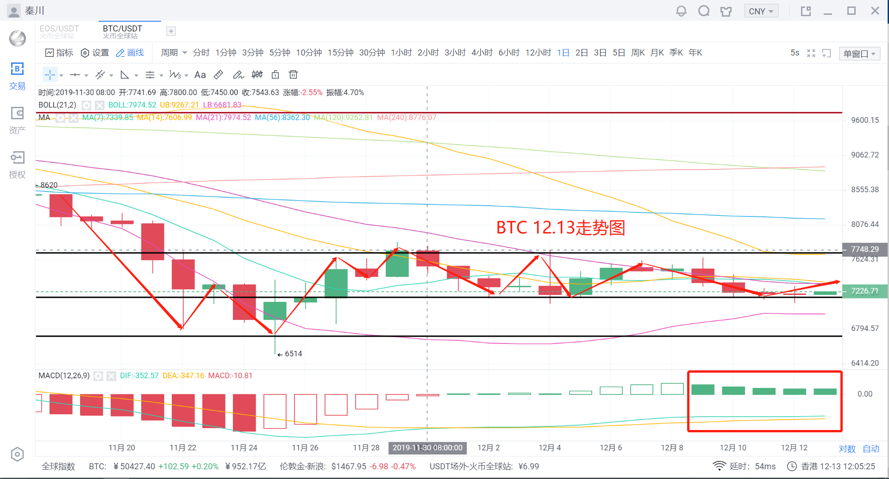
Task: Remove the MA indicator
Action: (x=73, y=118)
